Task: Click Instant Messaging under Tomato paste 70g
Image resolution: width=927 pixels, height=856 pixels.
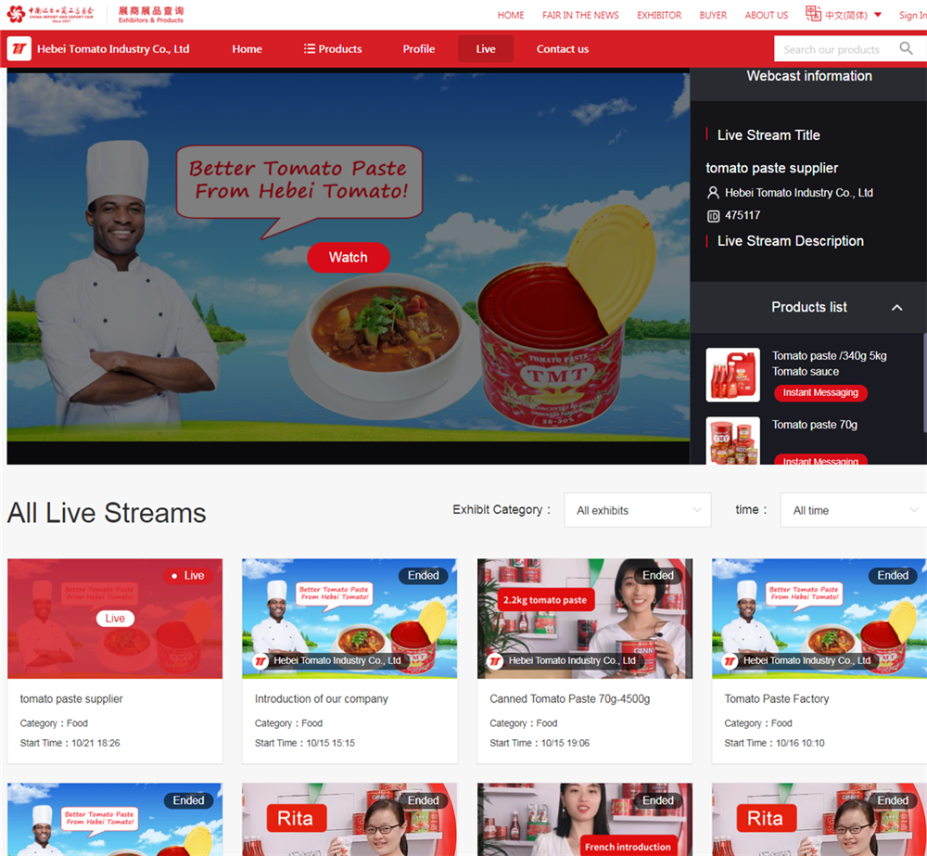Action: (x=820, y=460)
